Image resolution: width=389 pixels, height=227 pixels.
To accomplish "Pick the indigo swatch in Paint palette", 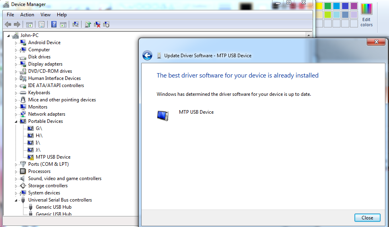I will [345, 6].
